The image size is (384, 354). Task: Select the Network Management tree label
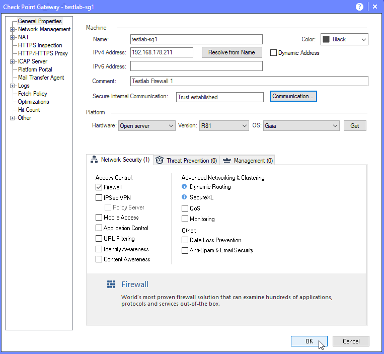tap(44, 29)
